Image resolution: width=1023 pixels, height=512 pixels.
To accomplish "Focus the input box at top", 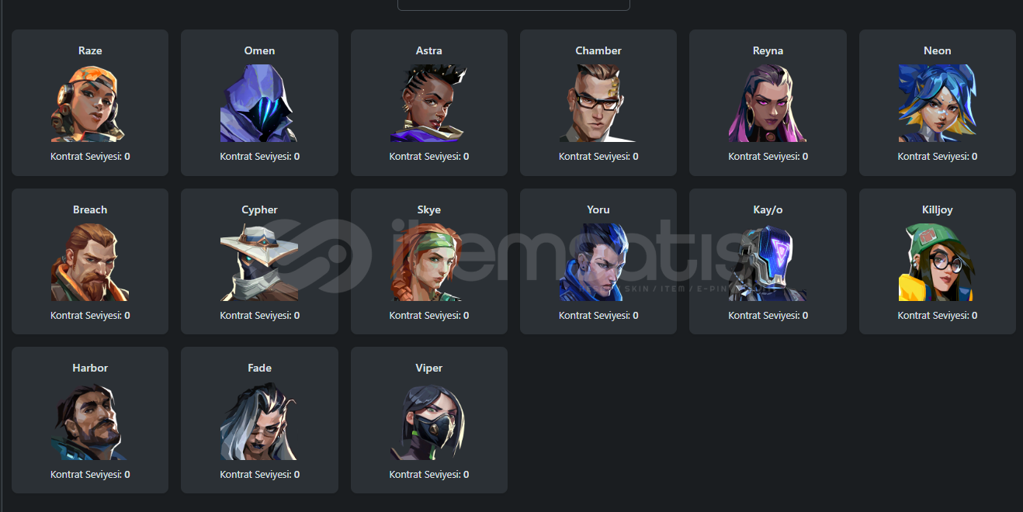I will [513, 5].
